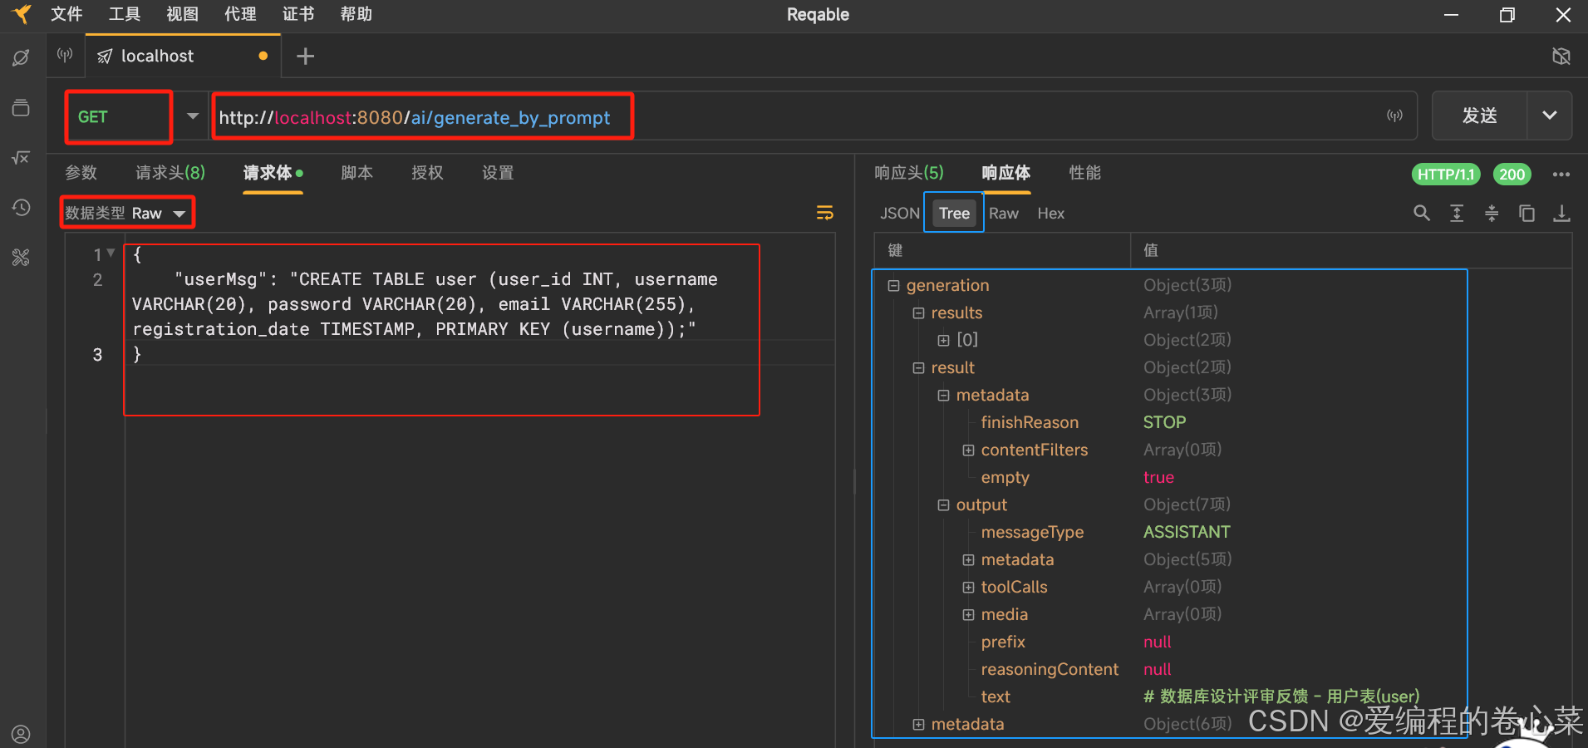Search the response body
Image resolution: width=1588 pixels, height=748 pixels.
pyautogui.click(x=1422, y=214)
